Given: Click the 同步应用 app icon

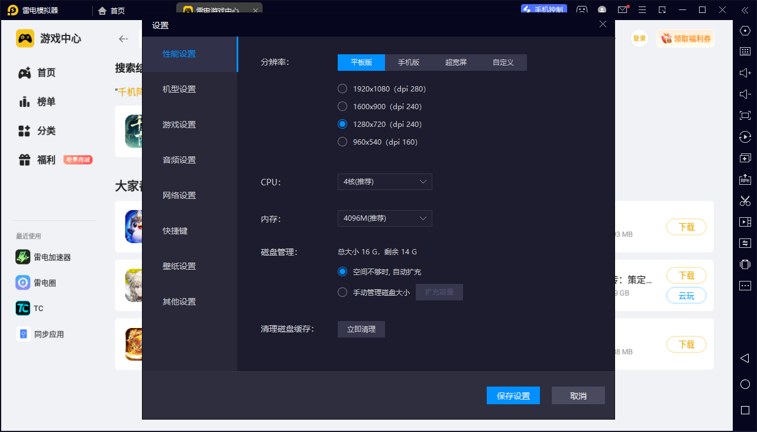Looking at the screenshot, I should point(23,334).
